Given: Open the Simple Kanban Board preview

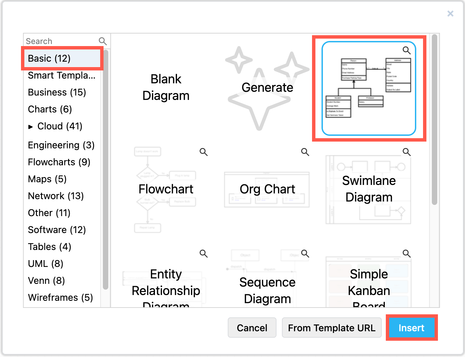Looking at the screenshot, I should pos(406,253).
